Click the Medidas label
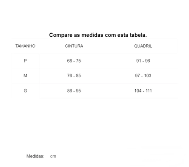Screen dimensions: 189x167 tap(35, 156)
